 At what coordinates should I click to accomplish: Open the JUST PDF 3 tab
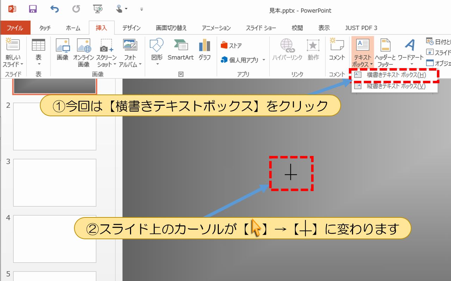click(361, 28)
